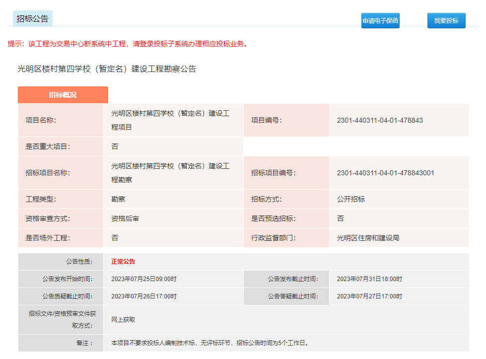The image size is (486, 359).
Task: Select answer deadline 2023年07月27日17:00时
Action: [x=369, y=296]
